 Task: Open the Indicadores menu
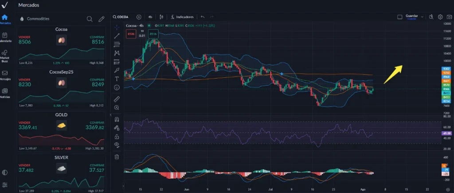(x=182, y=17)
